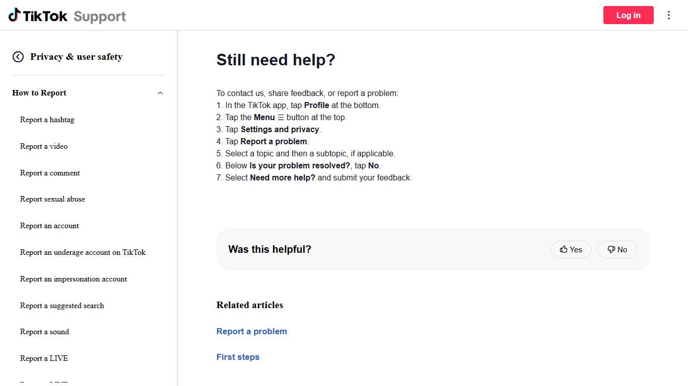Image resolution: width=688 pixels, height=386 pixels.
Task: Open Report an underage account on TikTok
Action: pyautogui.click(x=83, y=252)
